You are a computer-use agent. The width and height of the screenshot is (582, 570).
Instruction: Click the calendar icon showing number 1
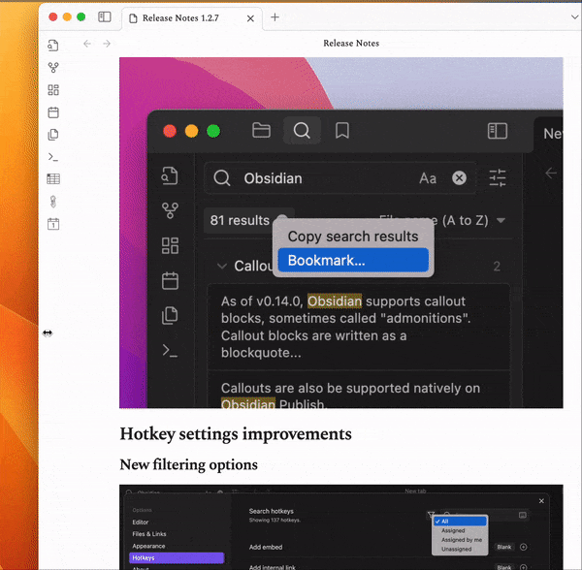click(x=53, y=224)
